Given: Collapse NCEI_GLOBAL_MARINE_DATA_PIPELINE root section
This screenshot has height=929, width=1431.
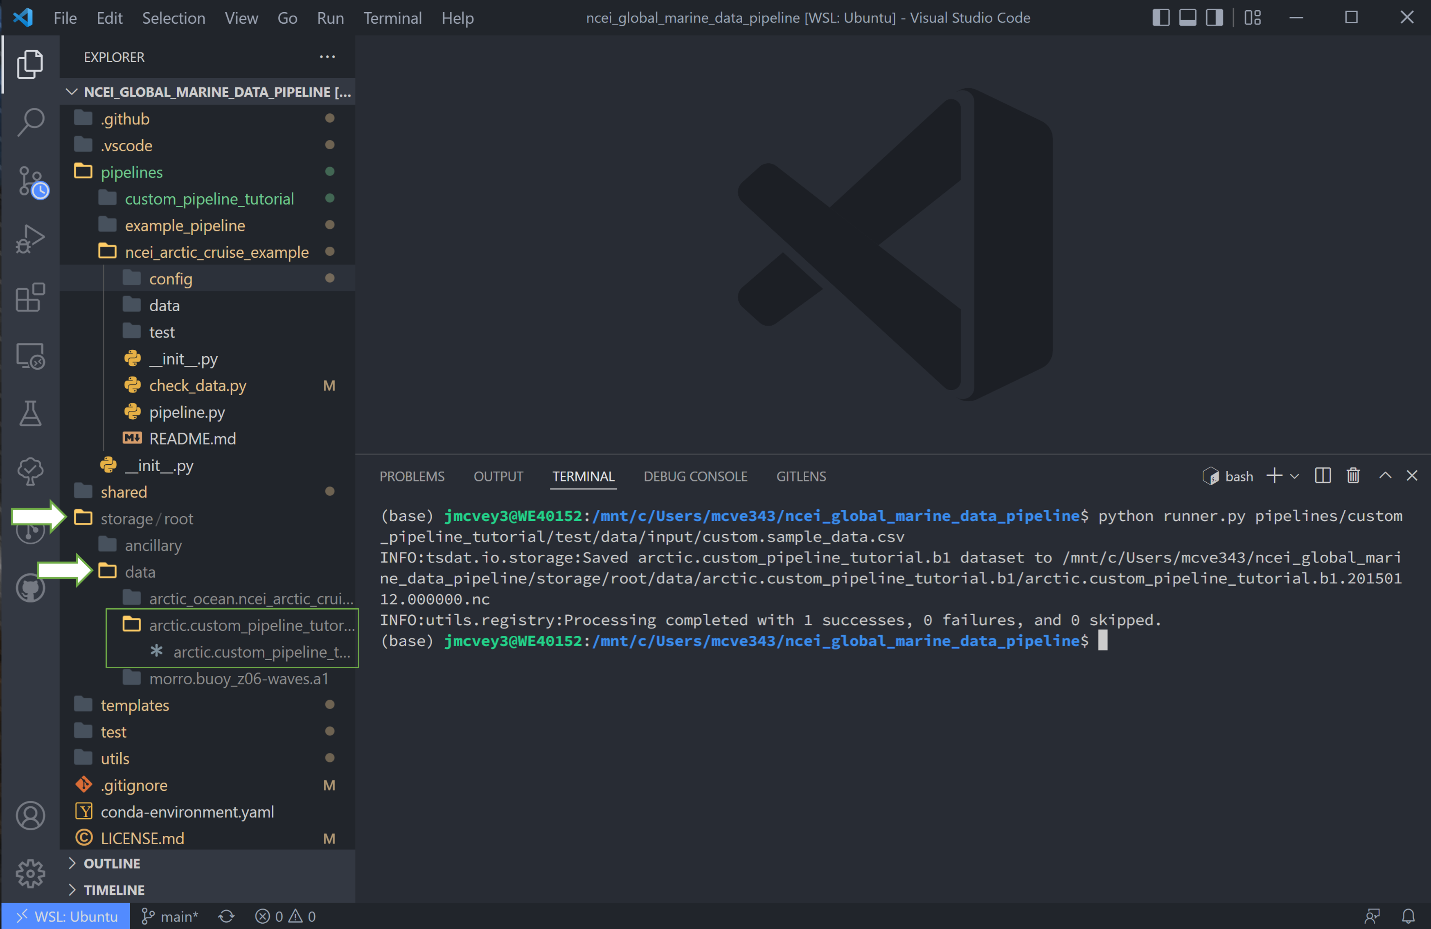Looking at the screenshot, I should (x=207, y=91).
